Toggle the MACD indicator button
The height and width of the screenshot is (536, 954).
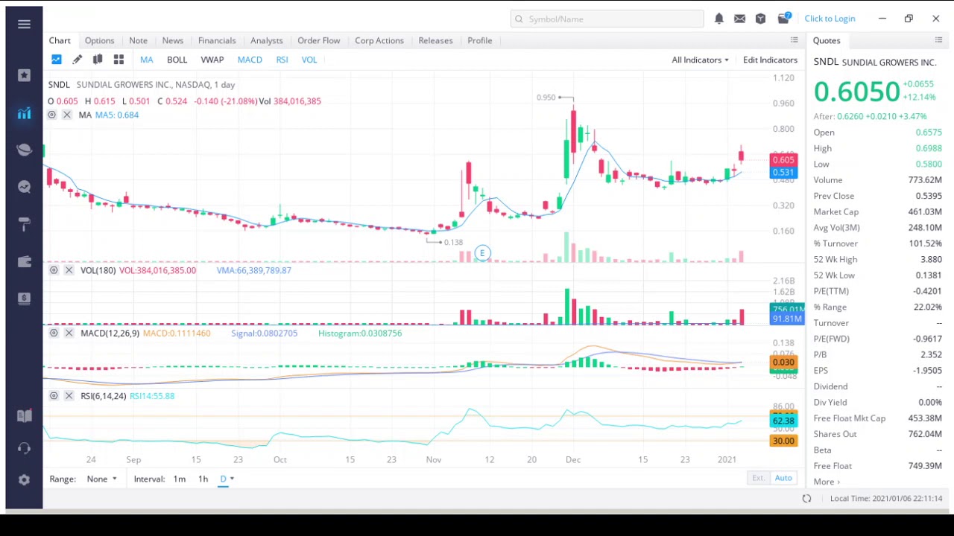tap(250, 60)
